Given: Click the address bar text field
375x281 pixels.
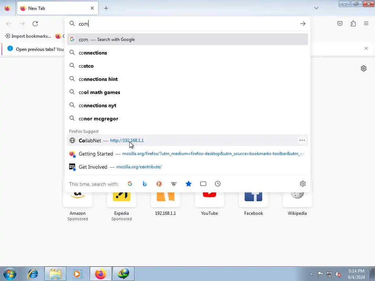Looking at the screenshot, I should (187, 24).
